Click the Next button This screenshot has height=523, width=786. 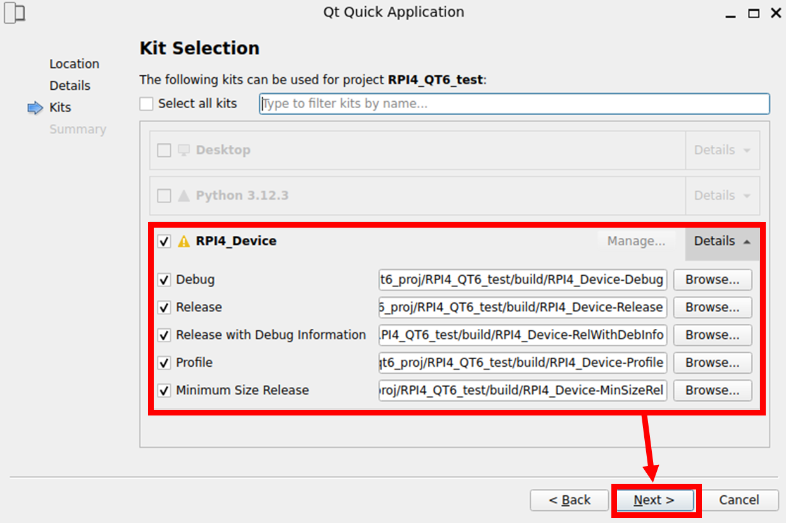pos(654,500)
